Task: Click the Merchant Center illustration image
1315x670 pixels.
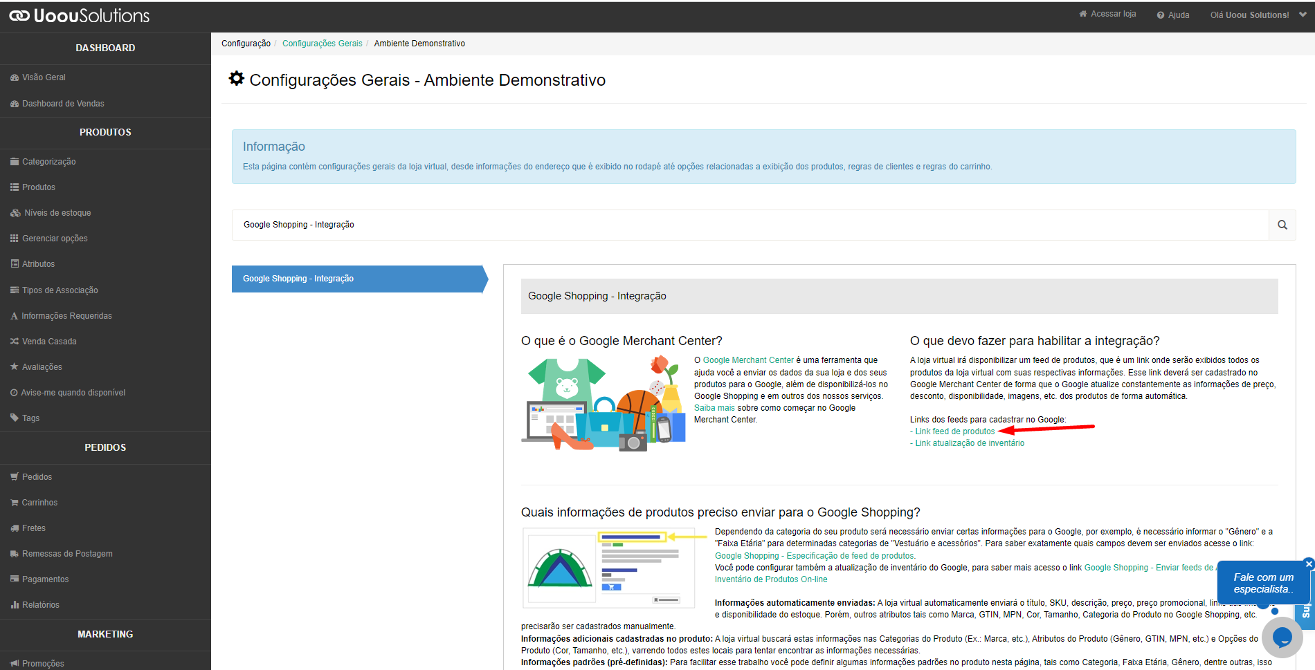Action: click(x=604, y=404)
